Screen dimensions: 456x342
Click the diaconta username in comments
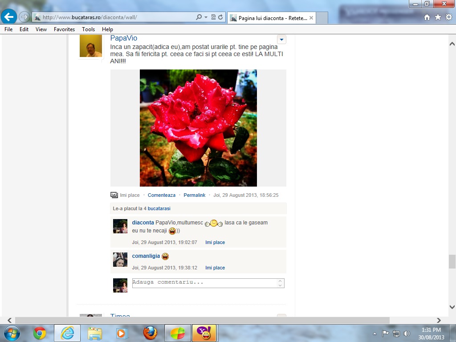click(143, 223)
